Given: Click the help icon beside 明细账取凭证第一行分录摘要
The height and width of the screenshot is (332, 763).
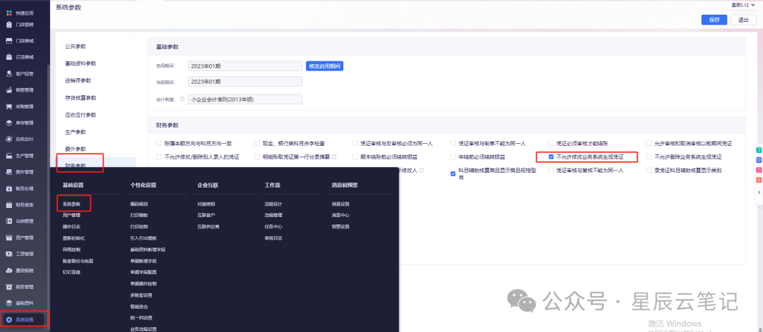Looking at the screenshot, I should pyautogui.click(x=333, y=156).
